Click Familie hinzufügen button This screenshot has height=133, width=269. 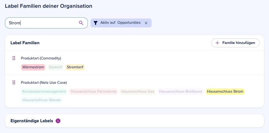(235, 43)
